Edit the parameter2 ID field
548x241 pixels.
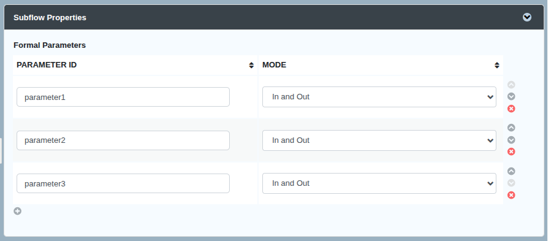(123, 140)
